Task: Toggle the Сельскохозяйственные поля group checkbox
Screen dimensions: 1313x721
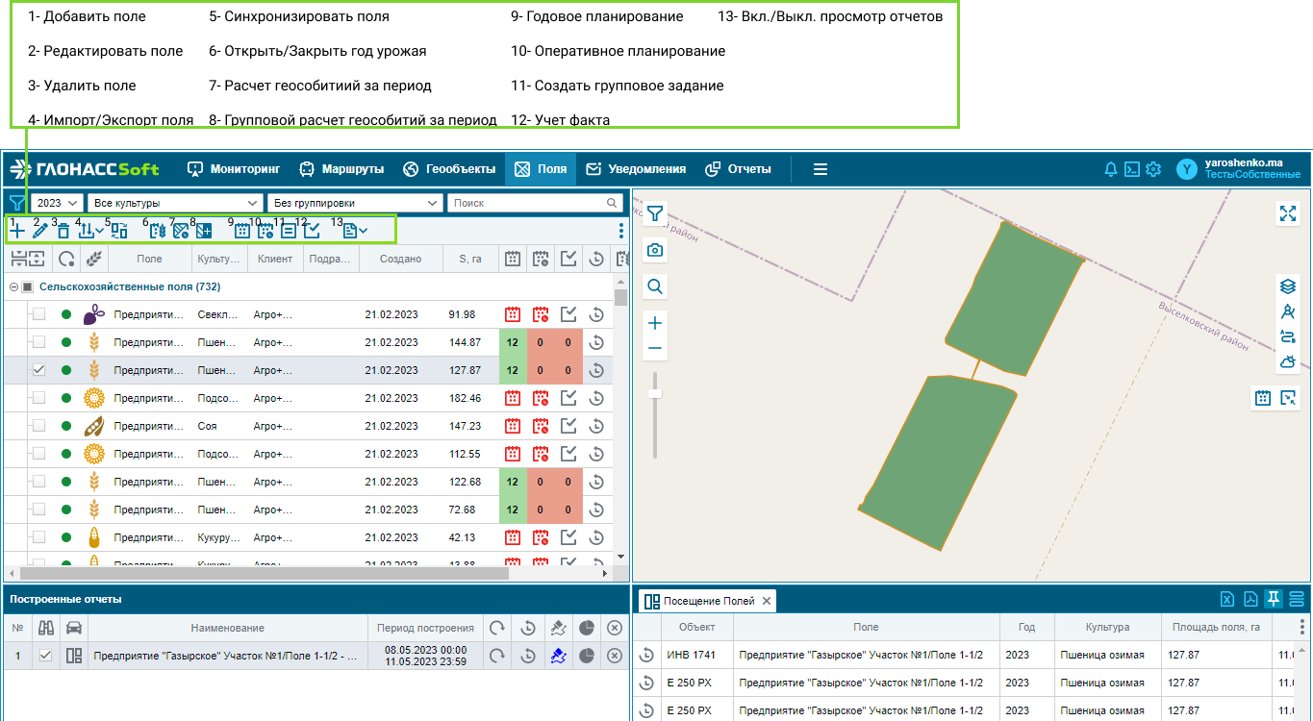Action: (x=28, y=287)
